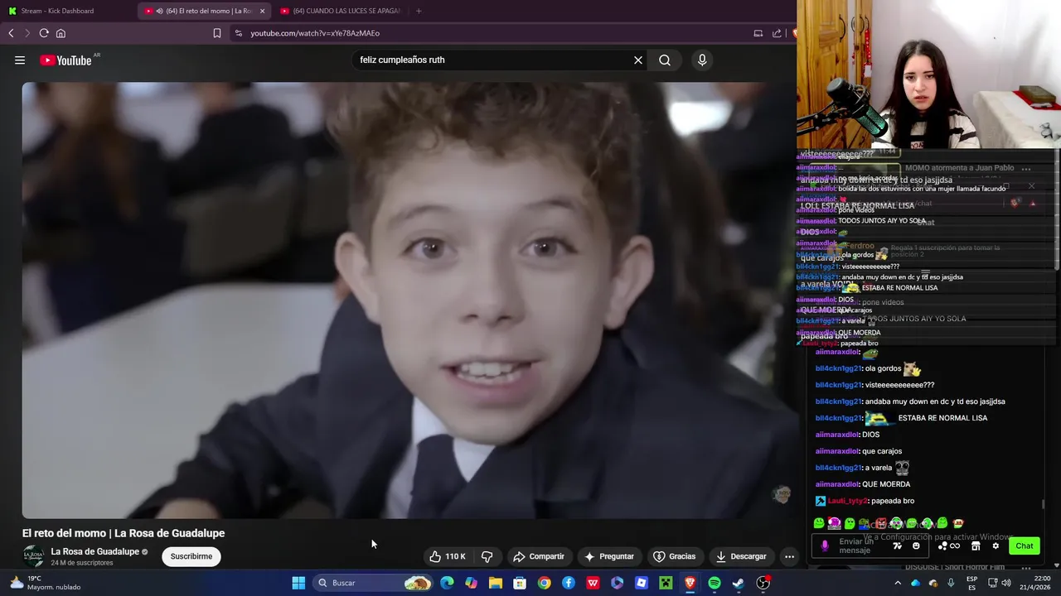Go back with the browser back arrow

(x=11, y=33)
